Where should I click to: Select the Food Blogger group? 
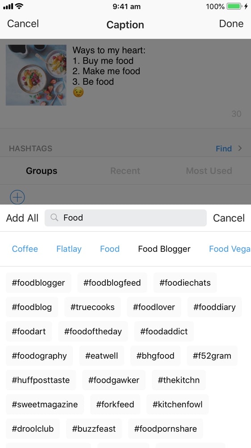tap(164, 249)
